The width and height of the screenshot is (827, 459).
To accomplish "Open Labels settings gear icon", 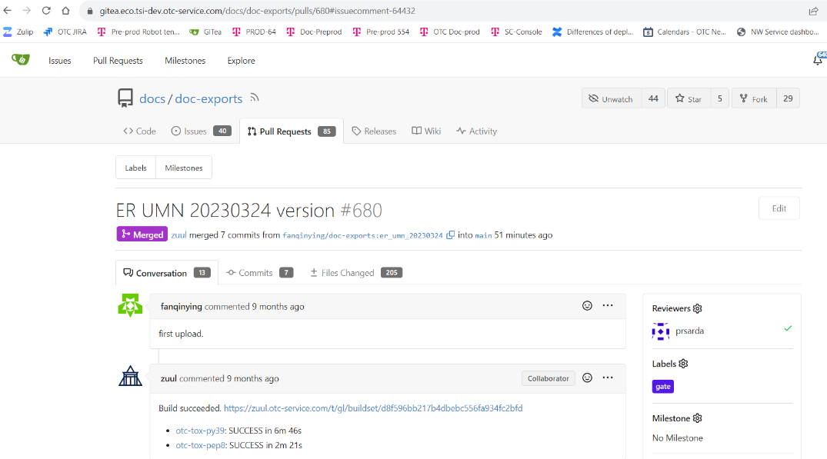I will pyautogui.click(x=683, y=364).
